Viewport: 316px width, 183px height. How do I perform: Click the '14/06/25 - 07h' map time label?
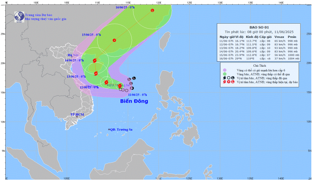tap(74, 60)
